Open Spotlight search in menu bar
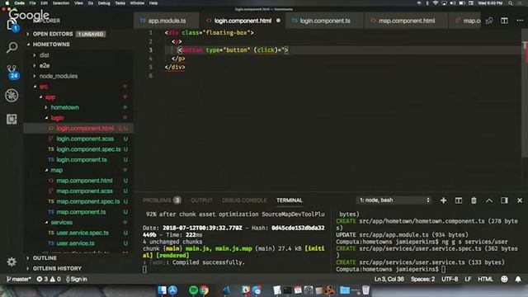Image resolution: width=528 pixels, height=297 pixels. 511,3
